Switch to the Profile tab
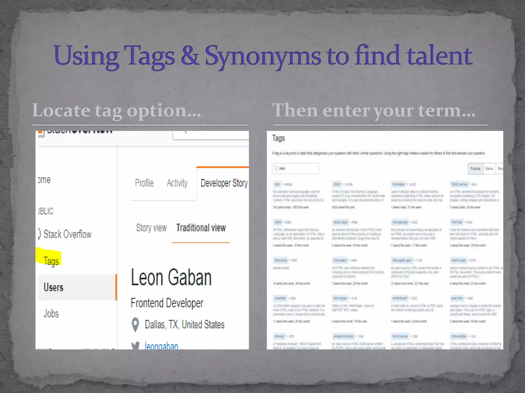The image size is (525, 393). [x=144, y=183]
